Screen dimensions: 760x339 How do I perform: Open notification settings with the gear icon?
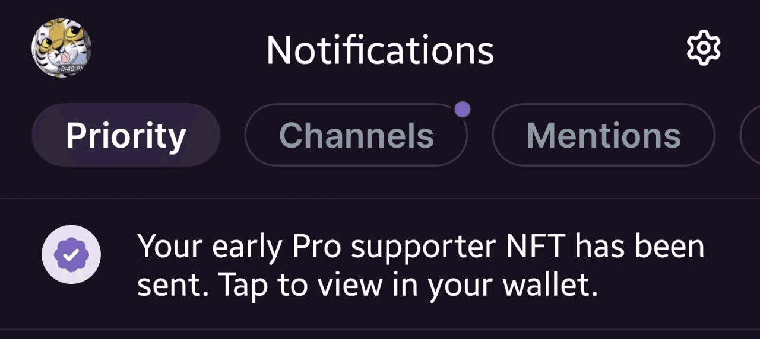pyautogui.click(x=704, y=49)
